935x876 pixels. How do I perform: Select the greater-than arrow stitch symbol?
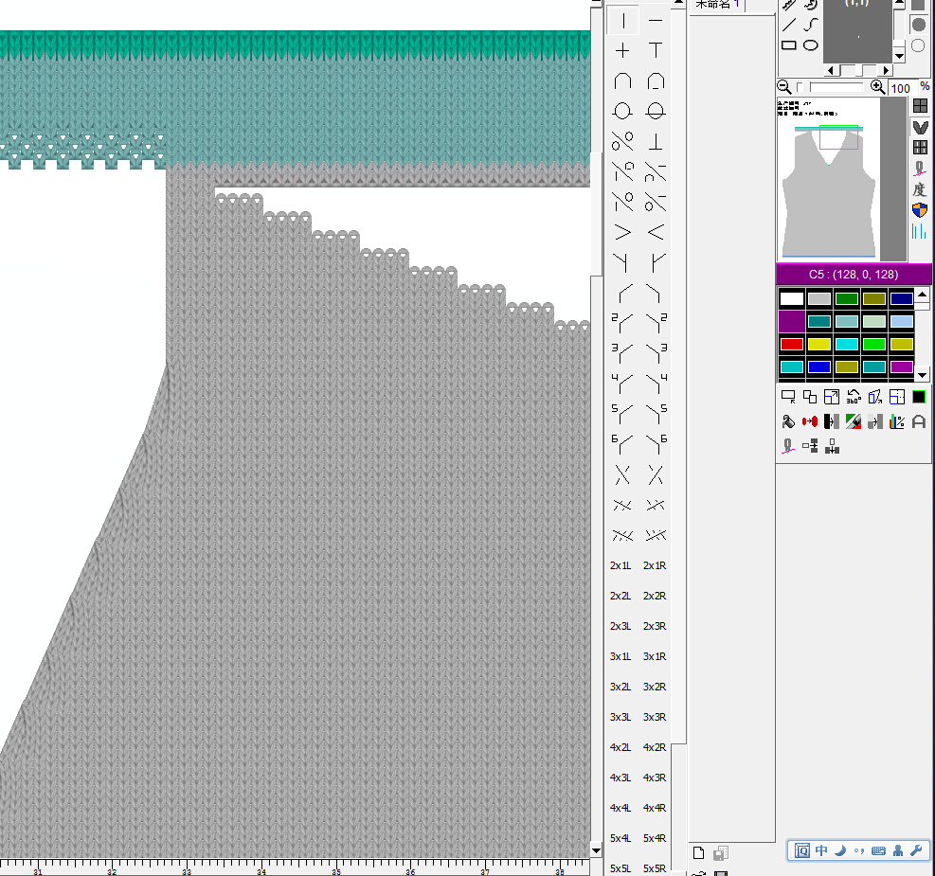[622, 232]
